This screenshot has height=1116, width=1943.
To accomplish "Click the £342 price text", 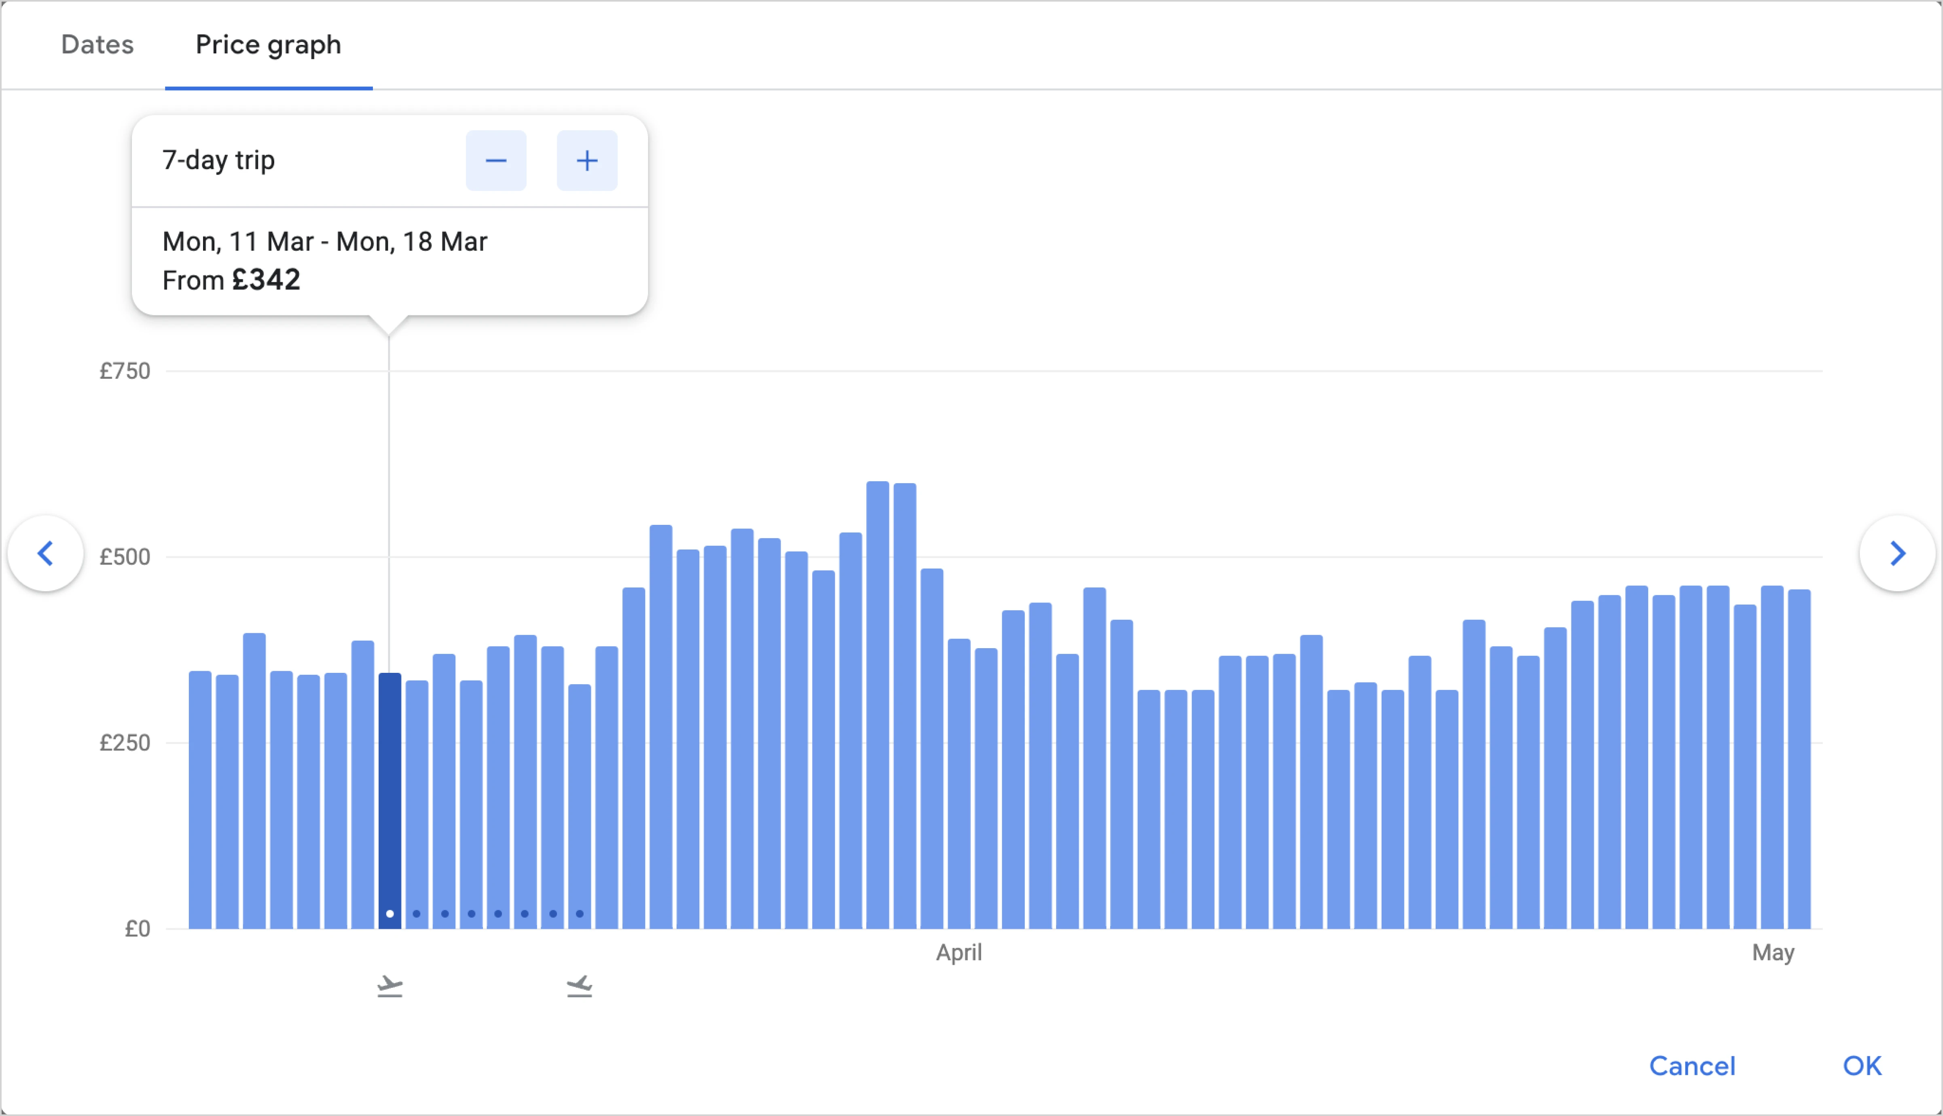I will pyautogui.click(x=266, y=280).
